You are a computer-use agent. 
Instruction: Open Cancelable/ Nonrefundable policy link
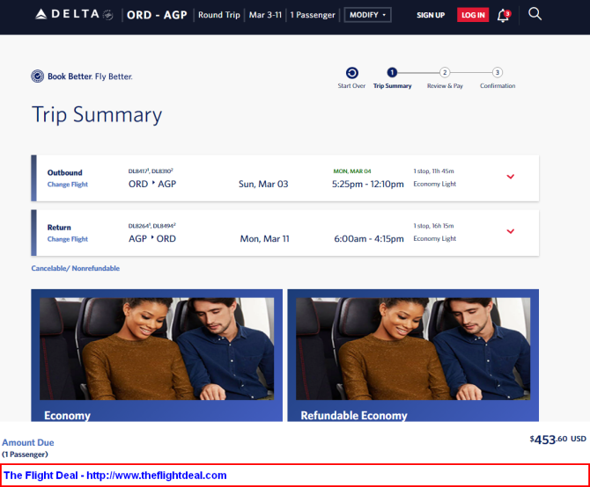pyautogui.click(x=75, y=268)
